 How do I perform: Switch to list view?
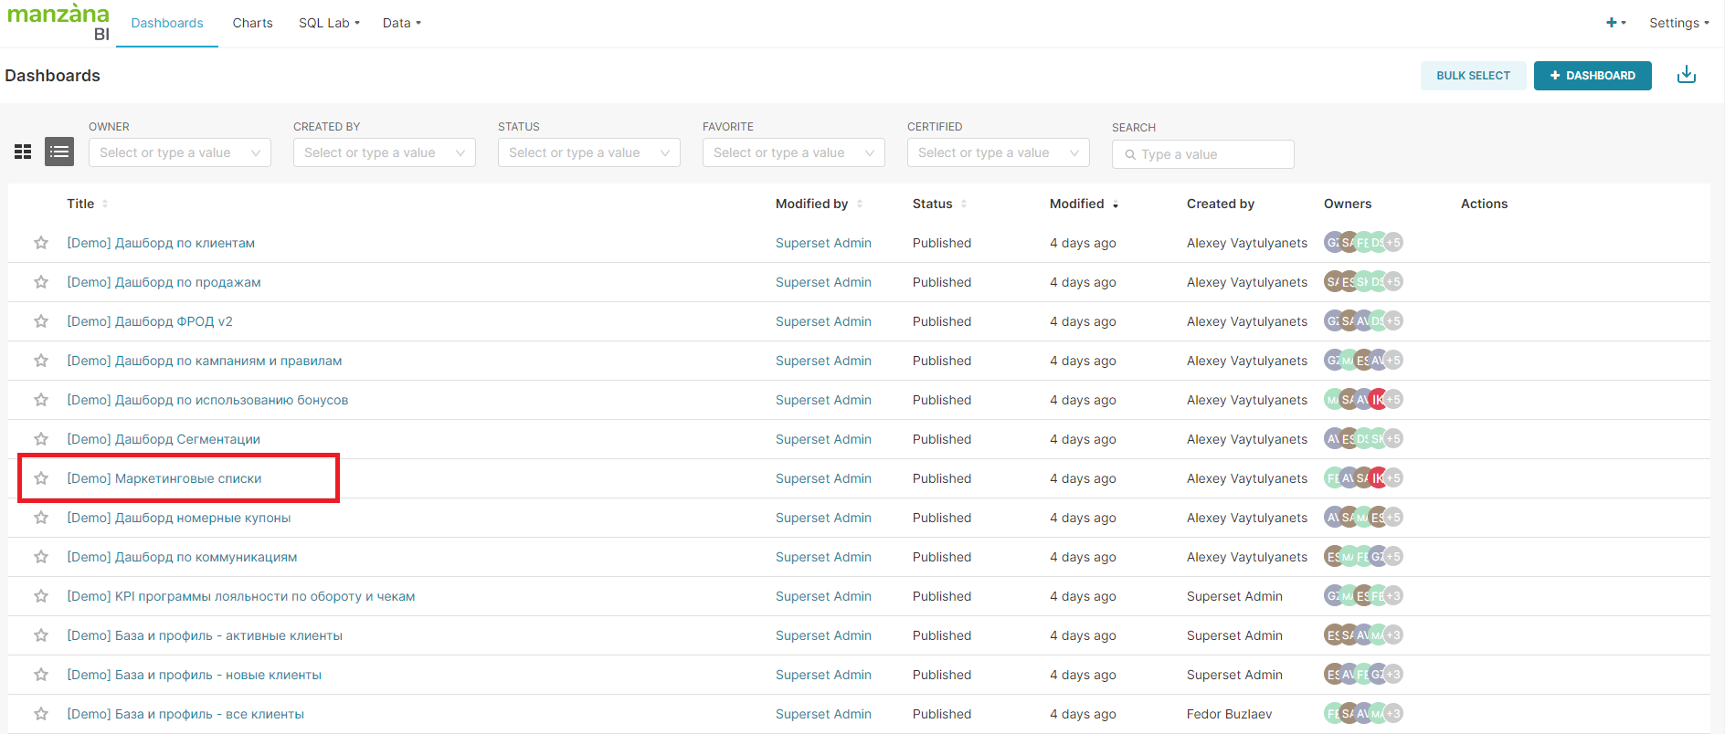click(x=59, y=152)
